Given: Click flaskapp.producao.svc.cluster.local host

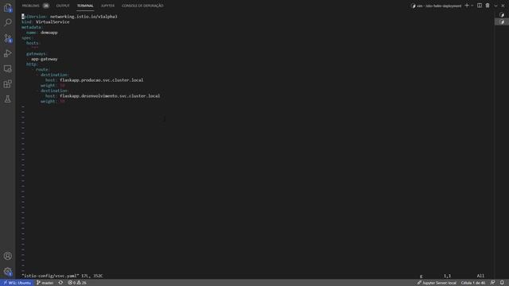Looking at the screenshot, I should coord(102,80).
